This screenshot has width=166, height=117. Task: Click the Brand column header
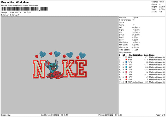(x=152, y=55)
